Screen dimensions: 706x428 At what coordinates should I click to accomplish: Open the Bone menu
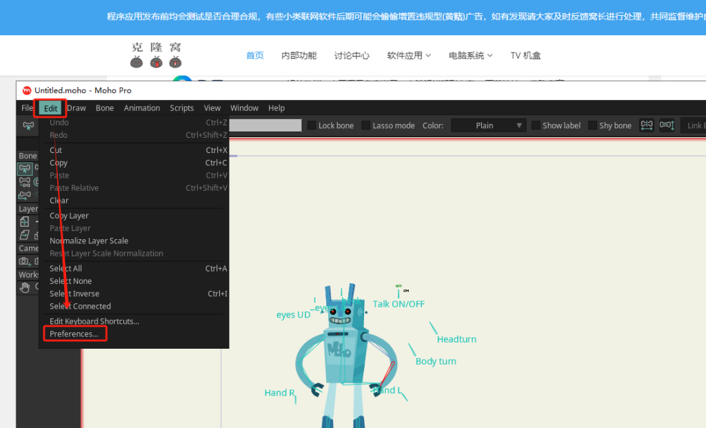pos(105,108)
